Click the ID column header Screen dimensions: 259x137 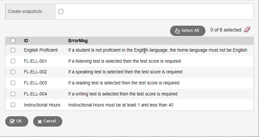(x=26, y=41)
